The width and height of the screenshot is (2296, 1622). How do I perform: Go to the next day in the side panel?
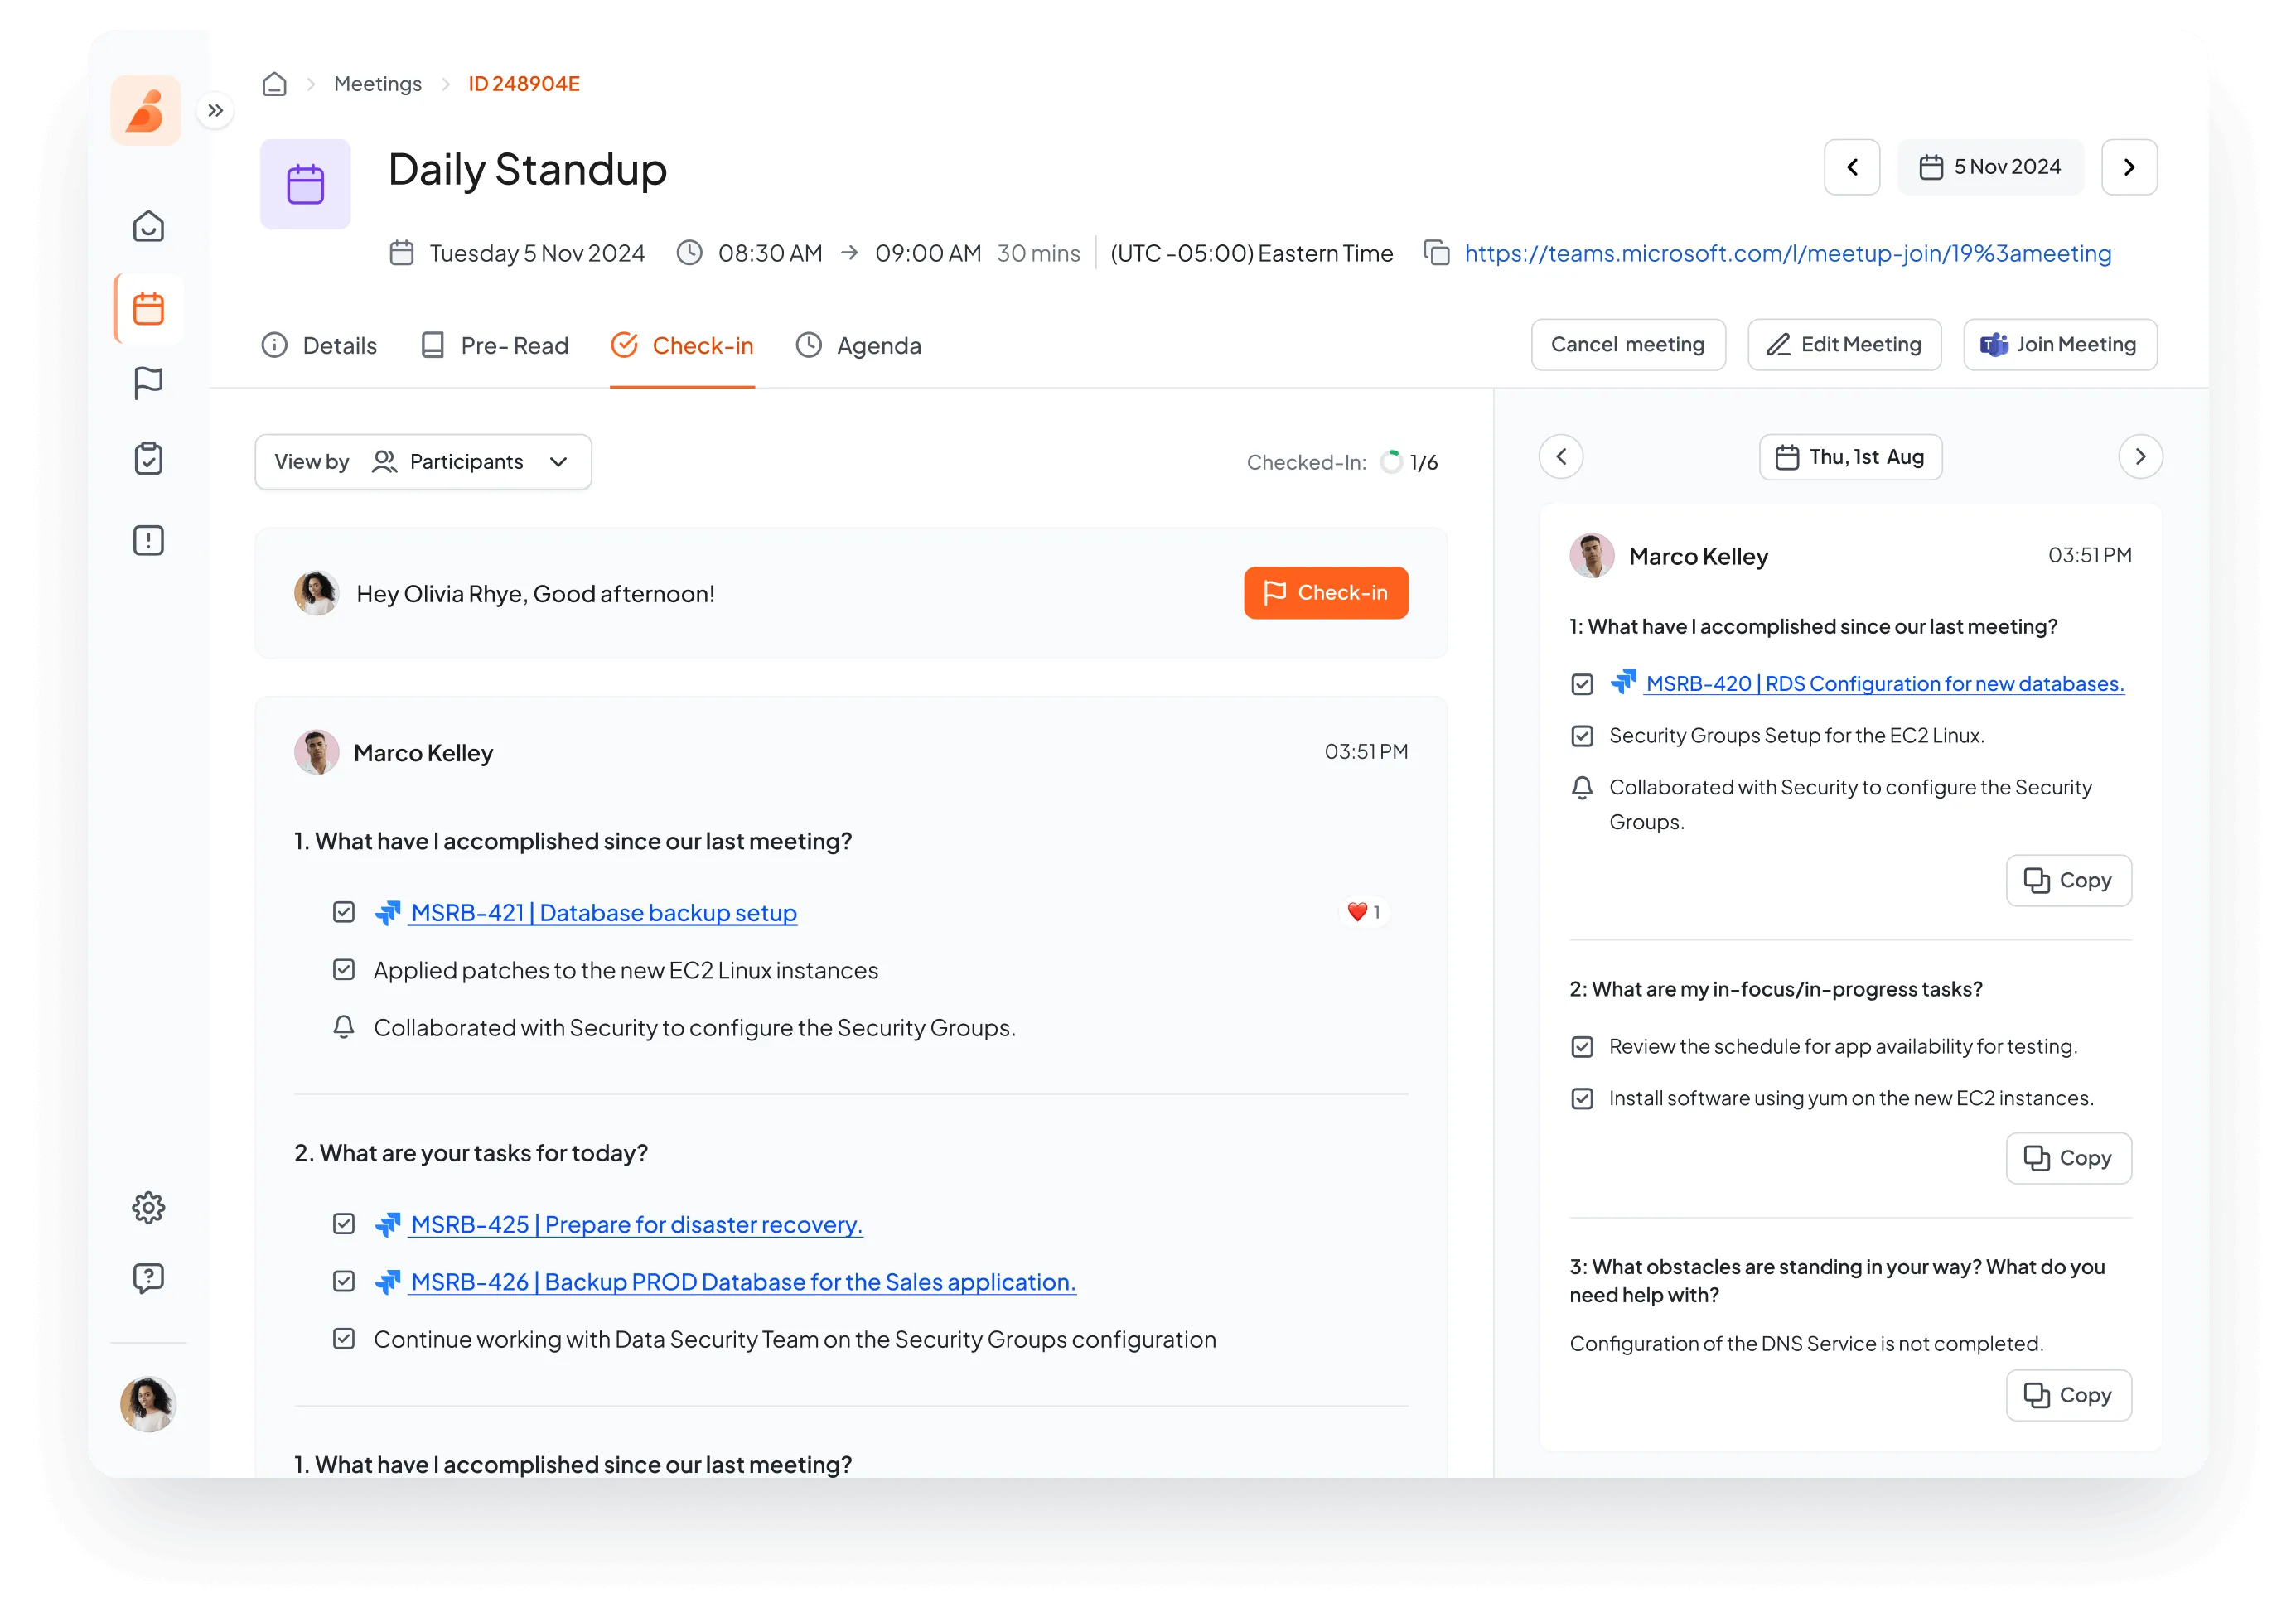pos(2141,457)
